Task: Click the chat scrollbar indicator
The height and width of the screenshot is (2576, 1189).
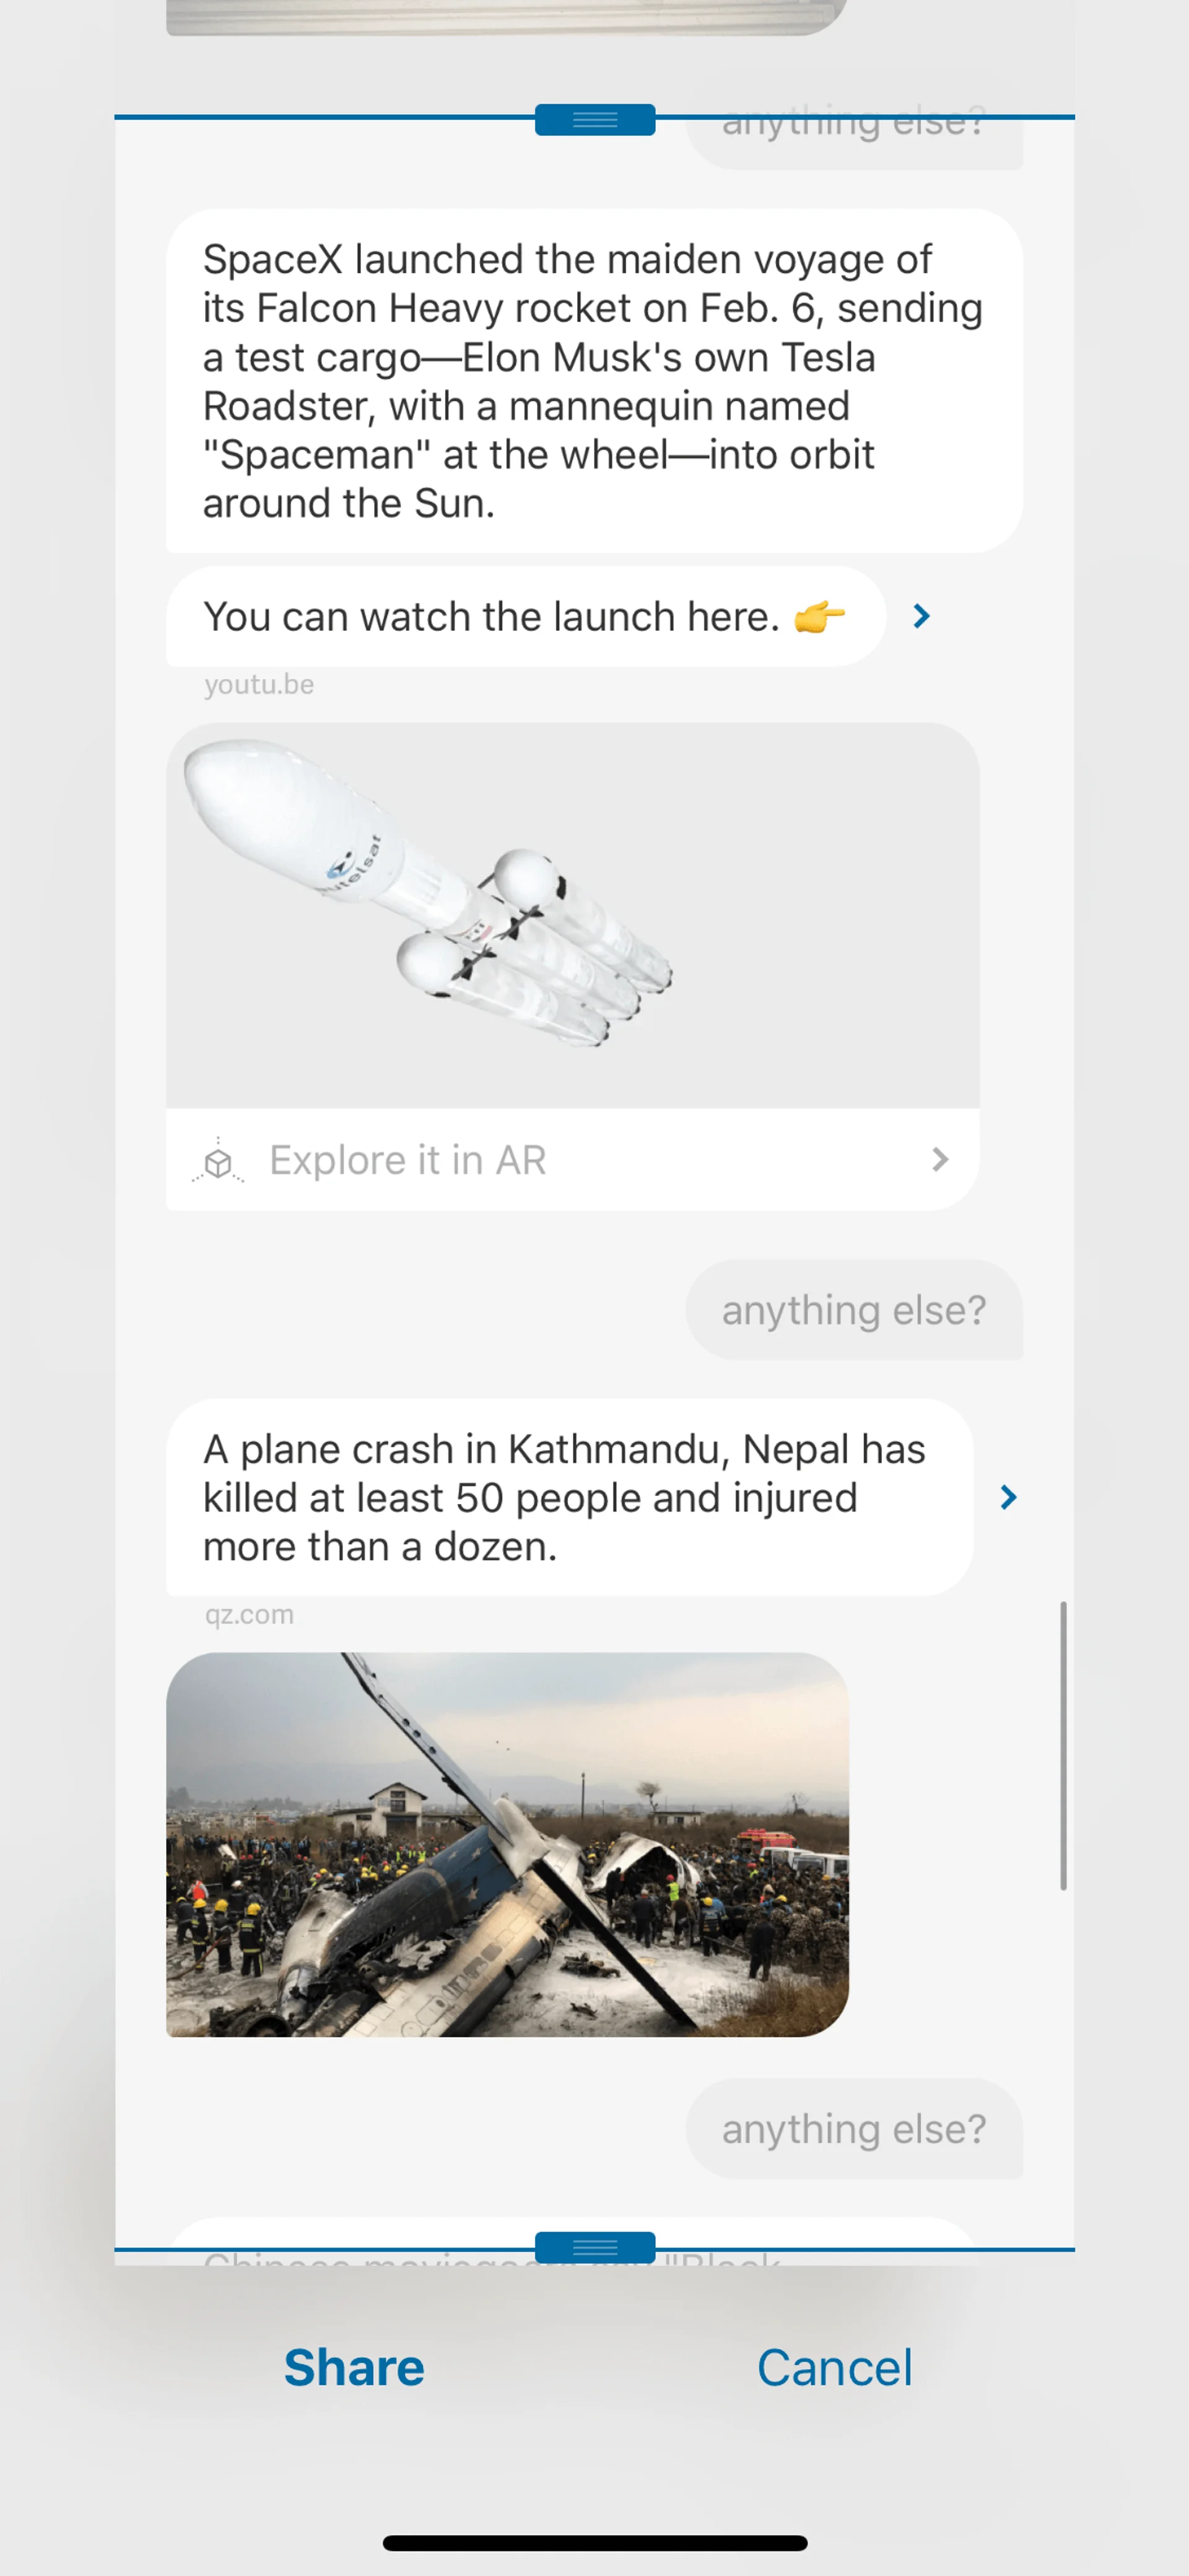Action: 1063,1746
